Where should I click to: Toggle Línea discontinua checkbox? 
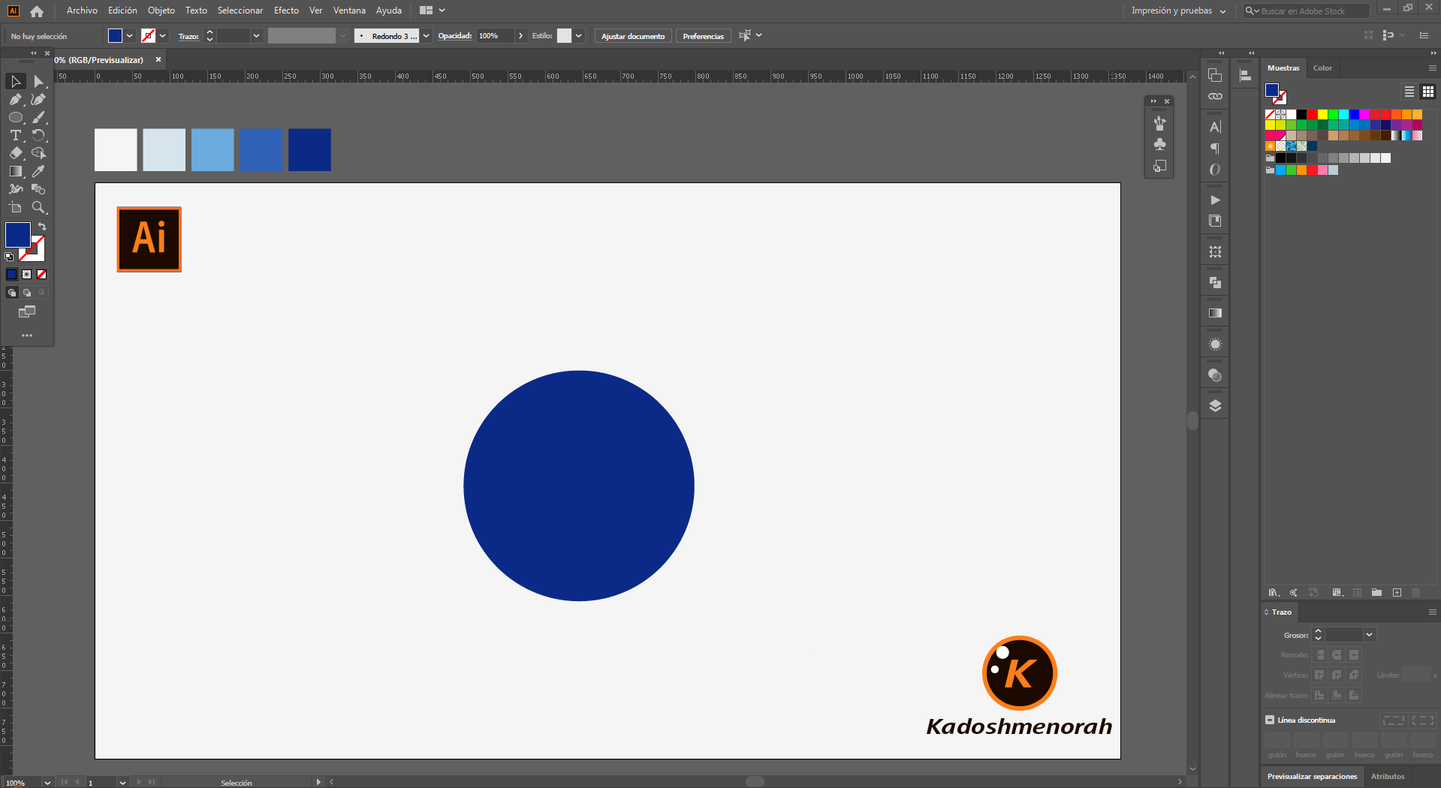point(1270,720)
